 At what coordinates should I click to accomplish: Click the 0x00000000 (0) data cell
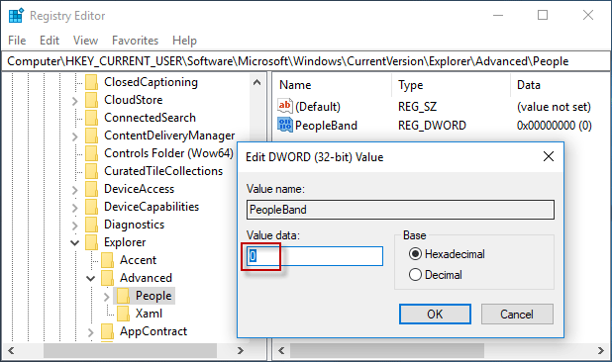click(x=554, y=126)
